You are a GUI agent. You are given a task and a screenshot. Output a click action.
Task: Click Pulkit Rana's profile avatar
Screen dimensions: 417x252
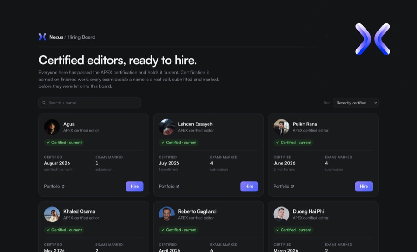[281, 127]
